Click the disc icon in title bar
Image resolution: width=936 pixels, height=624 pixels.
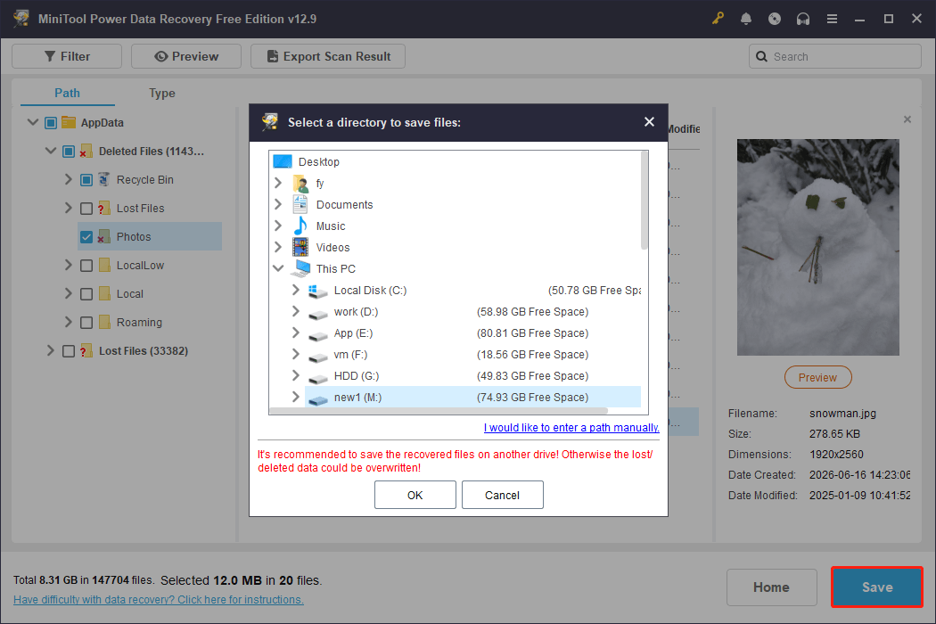click(775, 19)
